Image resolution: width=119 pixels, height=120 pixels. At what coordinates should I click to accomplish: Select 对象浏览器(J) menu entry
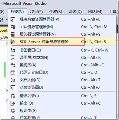pyautogui.click(x=62, y=87)
